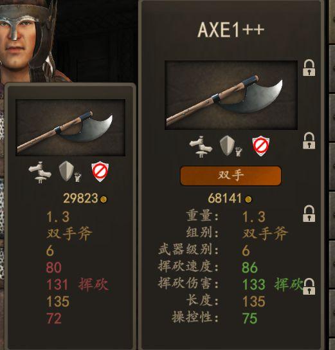Click the red no-shield icon in the AXE1++ panel
335x350 pixels.
point(260,146)
